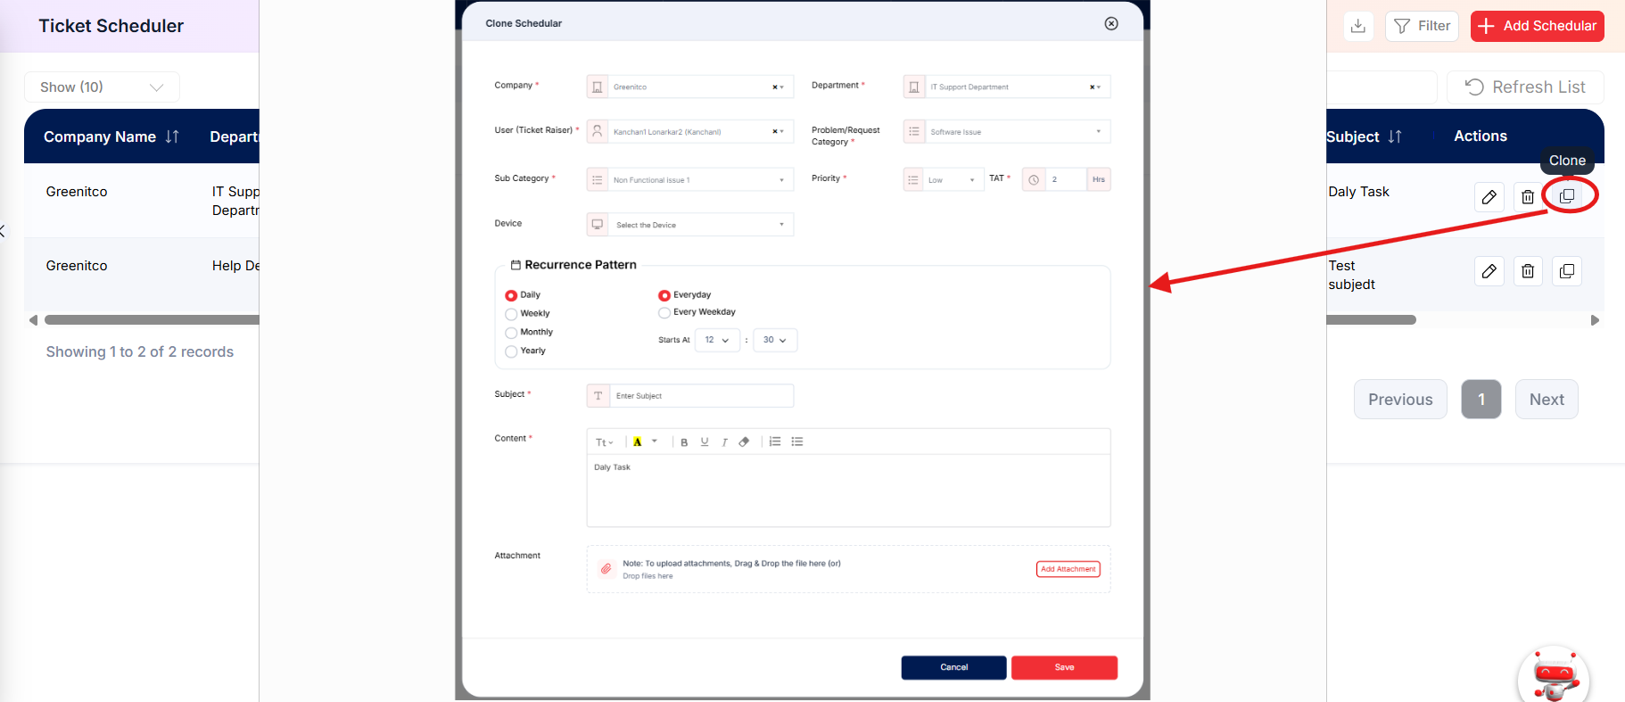The width and height of the screenshot is (1625, 702).
Task: Click the Save button
Action: point(1064,667)
